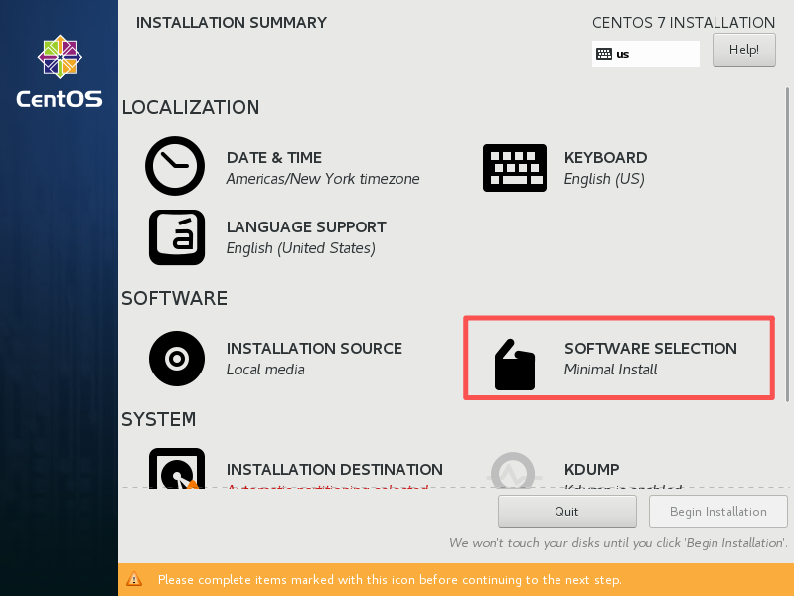Click the Software Selection package icon
This screenshot has width=794, height=596.
click(x=515, y=364)
